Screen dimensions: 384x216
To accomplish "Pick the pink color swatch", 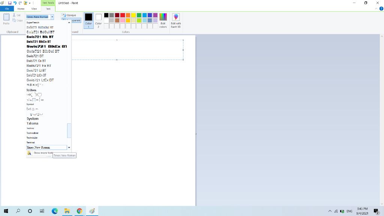I will (x=123, y=21).
